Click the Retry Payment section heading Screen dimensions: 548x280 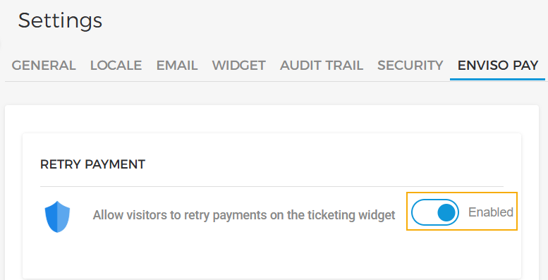click(92, 164)
